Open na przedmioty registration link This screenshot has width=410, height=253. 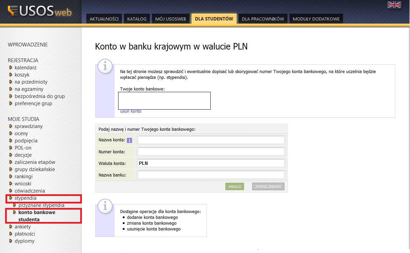[31, 82]
